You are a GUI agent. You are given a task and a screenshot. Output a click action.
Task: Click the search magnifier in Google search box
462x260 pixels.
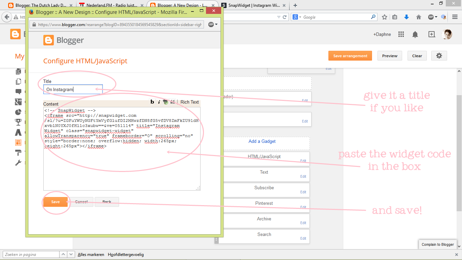(373, 17)
